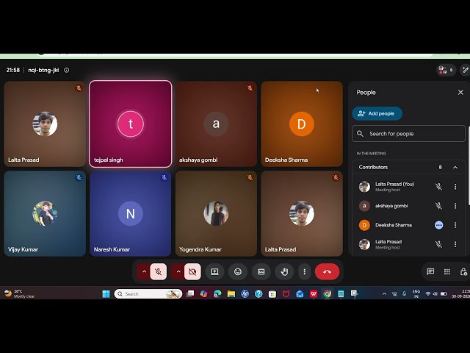The image size is (470, 353).
Task: Click the pencil effects icon top right
Action: tap(465, 70)
